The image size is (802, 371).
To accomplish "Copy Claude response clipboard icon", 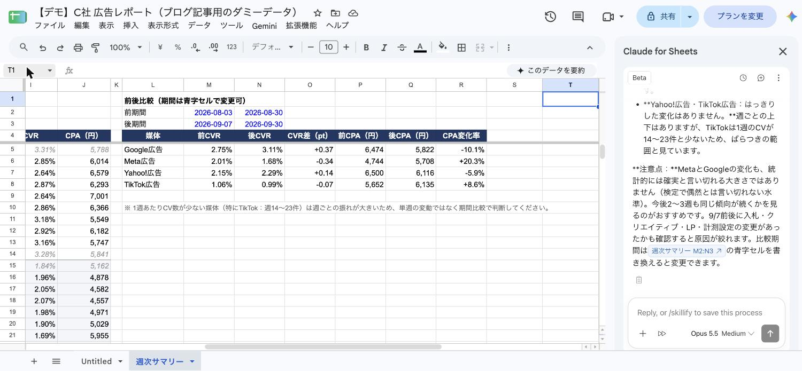I will click(x=638, y=280).
